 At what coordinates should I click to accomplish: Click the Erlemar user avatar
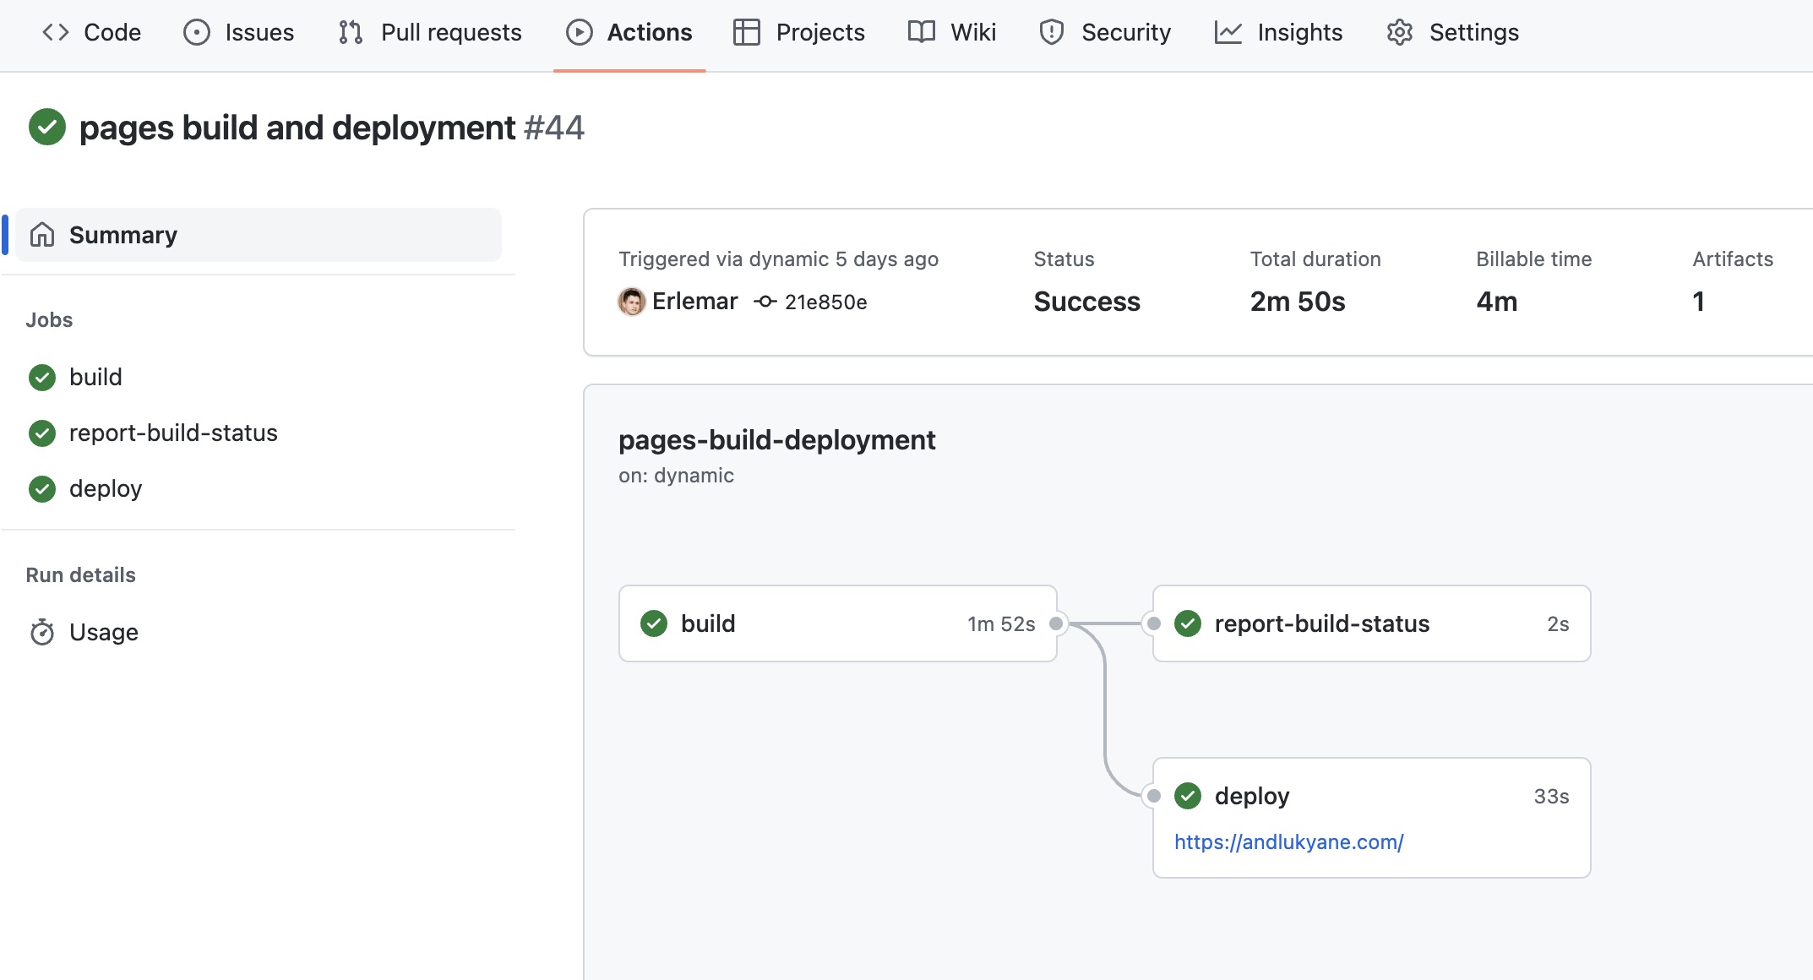tap(631, 302)
